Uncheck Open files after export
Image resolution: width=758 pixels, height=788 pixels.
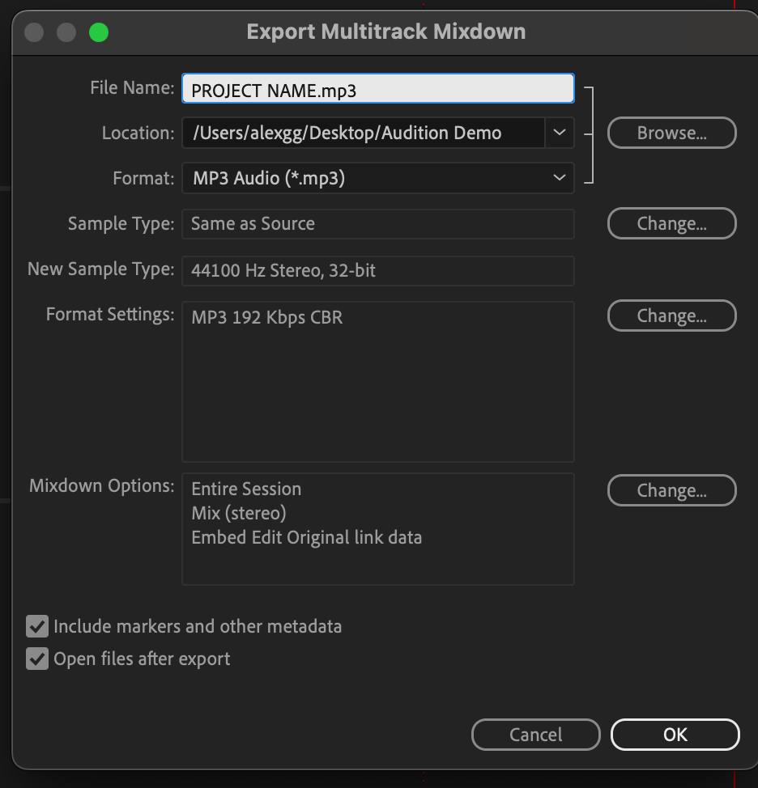coord(37,659)
